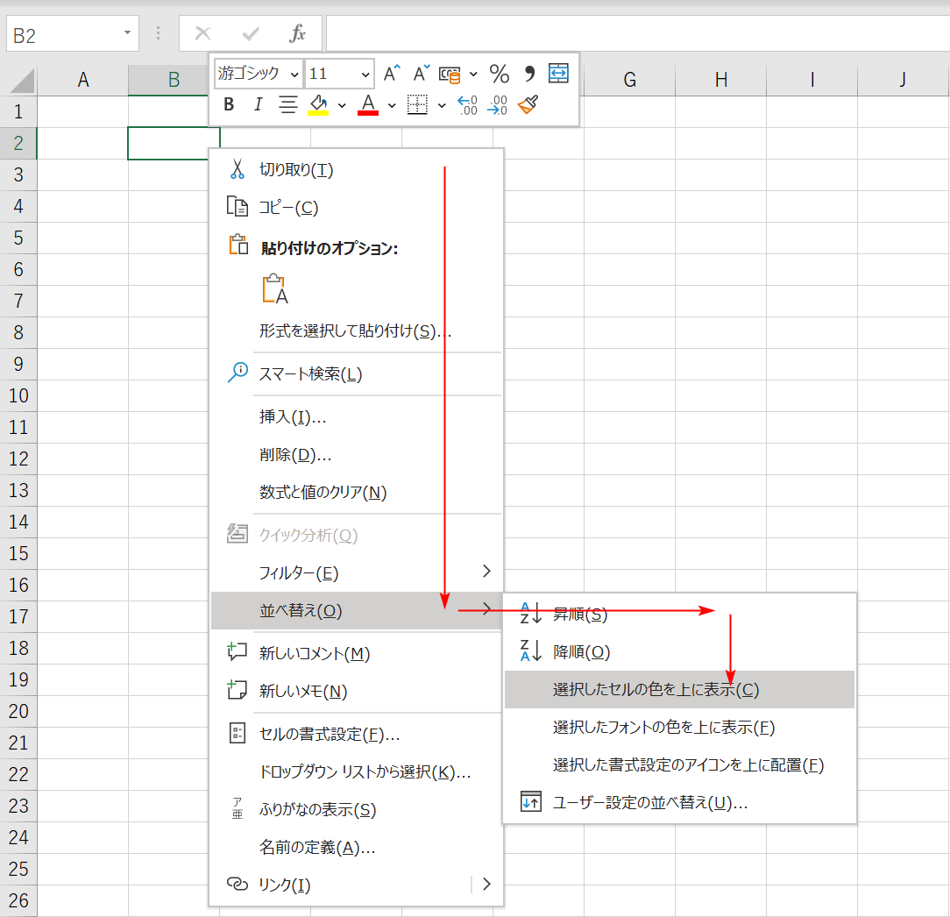The width and height of the screenshot is (950, 917).
Task: Toggle italic formatting in mini toolbar
Action: tap(258, 105)
